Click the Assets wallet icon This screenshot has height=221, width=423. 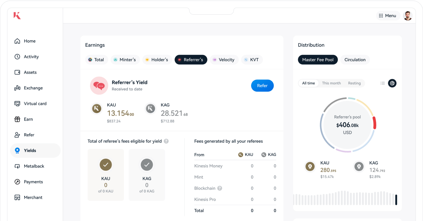pos(17,72)
